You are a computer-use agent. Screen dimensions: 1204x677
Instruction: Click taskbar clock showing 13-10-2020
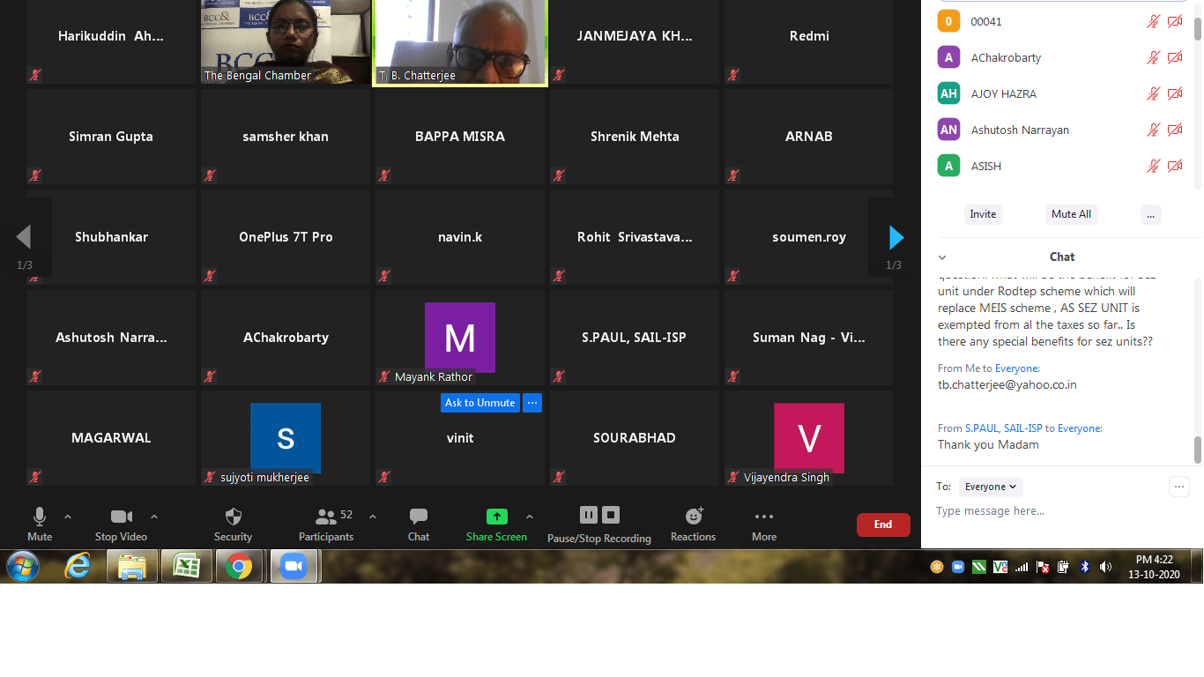(x=1155, y=567)
